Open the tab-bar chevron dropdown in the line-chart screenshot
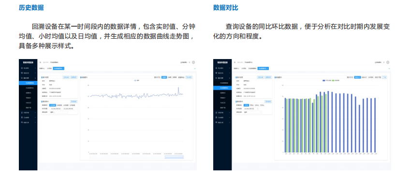Image resolution: width=411 pixels, height=182 pixels. pyautogui.click(x=195, y=68)
